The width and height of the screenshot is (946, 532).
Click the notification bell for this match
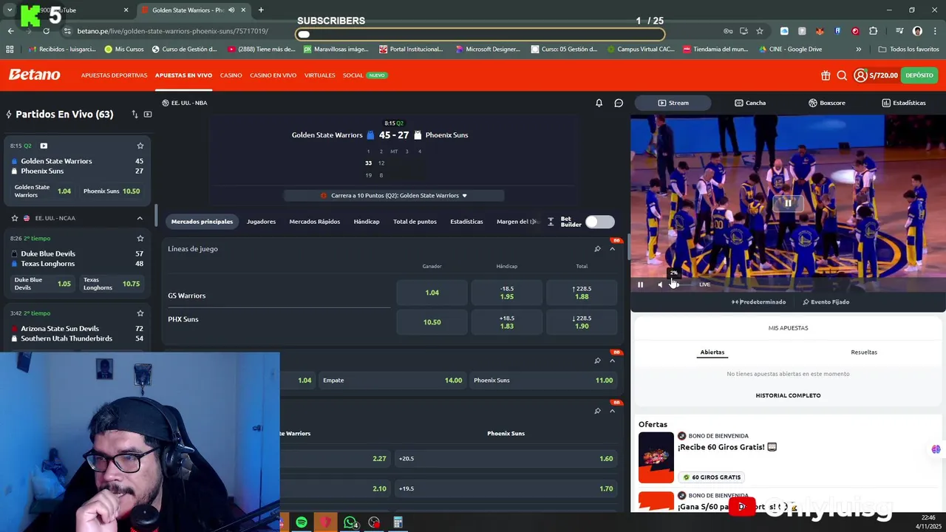599,103
